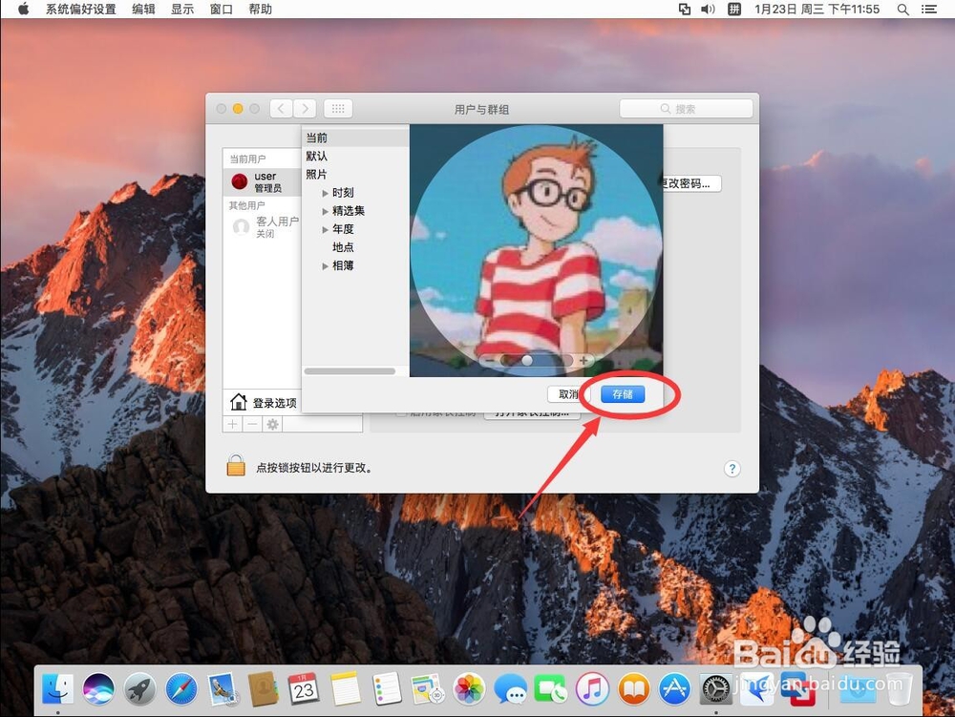Screen dimensions: 955x717
Task: Expand the 相簿 disclosure triangle
Action: pos(326,266)
